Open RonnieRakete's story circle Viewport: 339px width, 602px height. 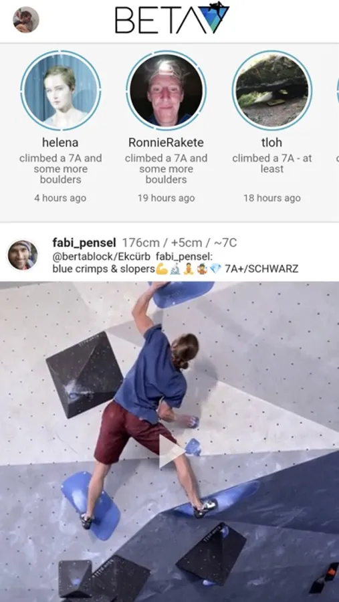166,90
